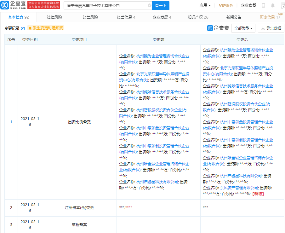285x233 pixels.
Task: Click the 序号 column header
Action: 11,40
